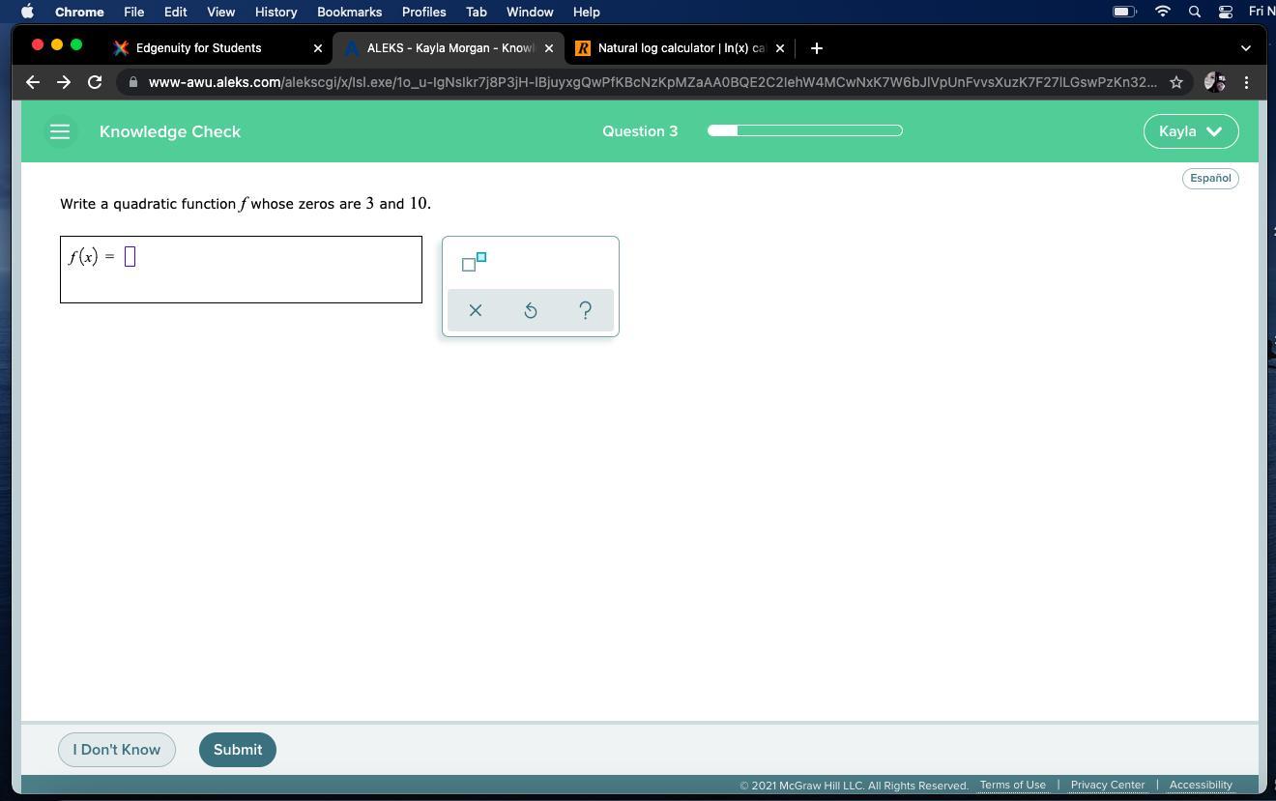
Task: Open the hamburger navigation menu
Action: pos(60,131)
